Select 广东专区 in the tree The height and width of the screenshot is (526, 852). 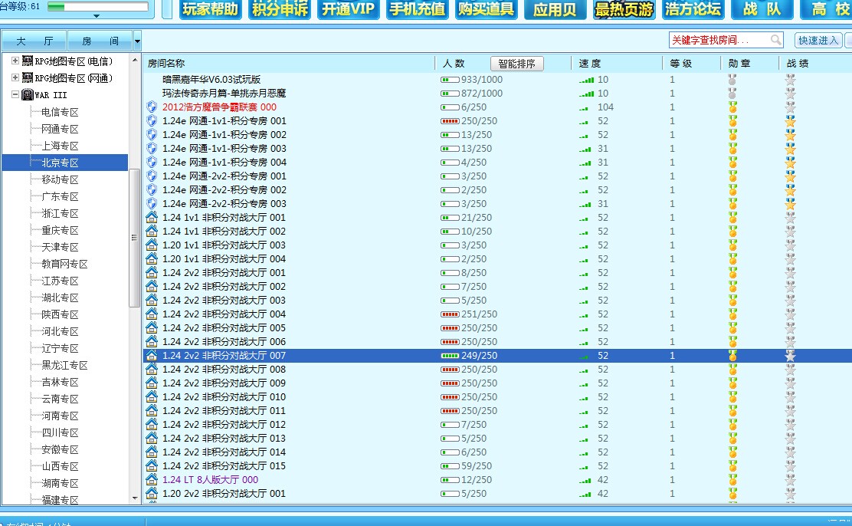point(61,196)
